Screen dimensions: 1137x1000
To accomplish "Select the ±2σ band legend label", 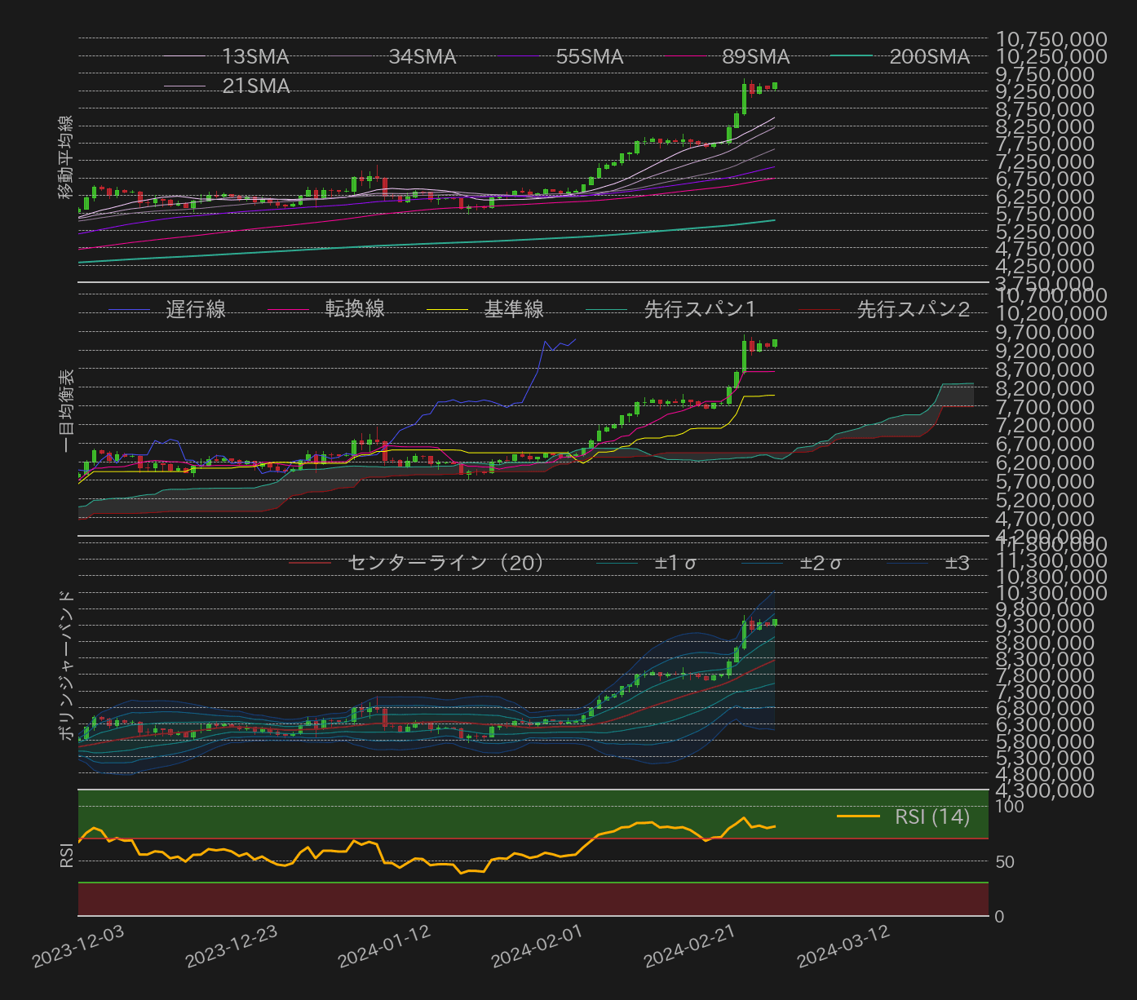I will tap(821, 563).
